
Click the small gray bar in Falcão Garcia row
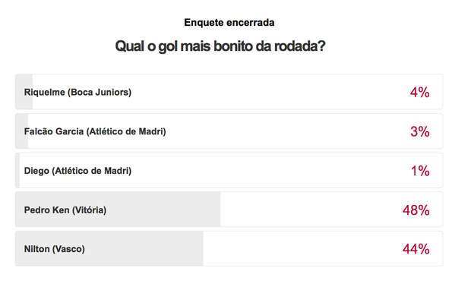(21, 131)
